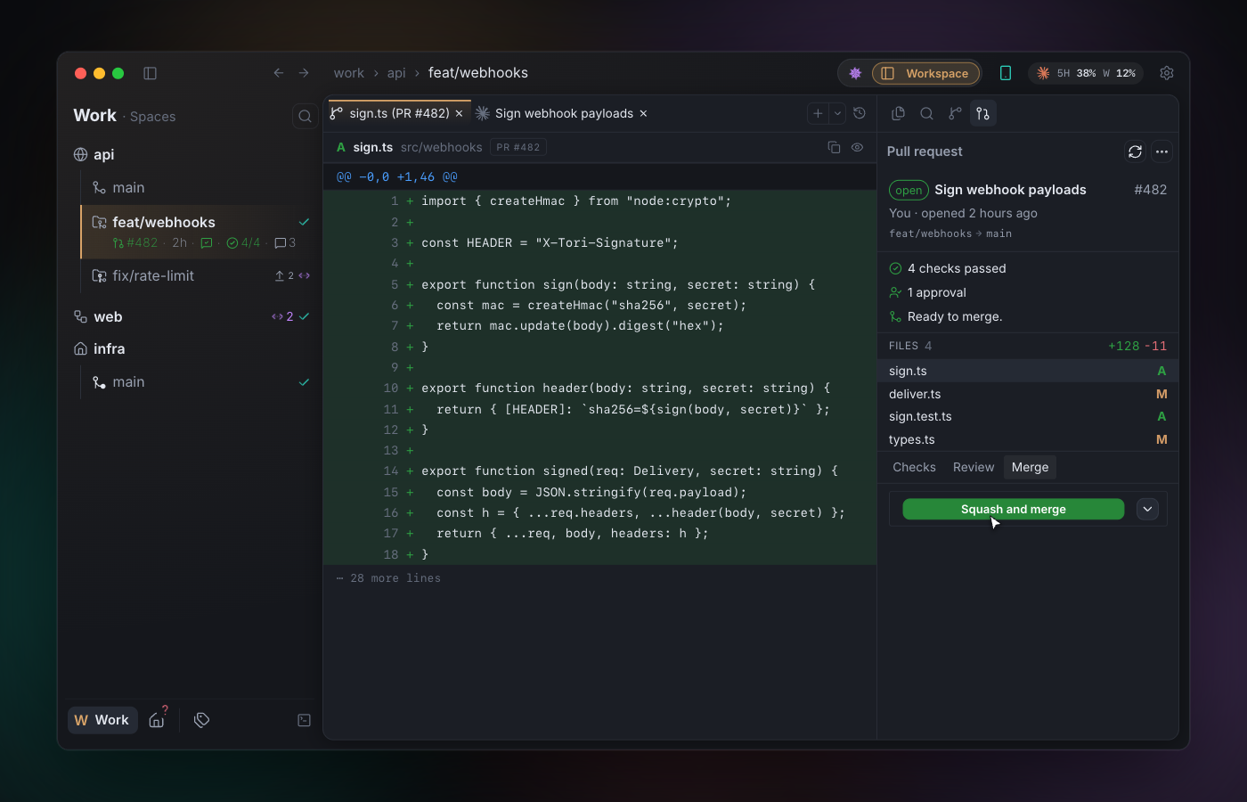
Task: Go forward with the right arrow
Action: pyautogui.click(x=304, y=73)
